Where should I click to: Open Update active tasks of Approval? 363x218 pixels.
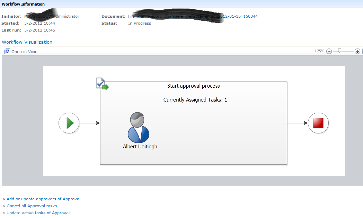(38, 213)
